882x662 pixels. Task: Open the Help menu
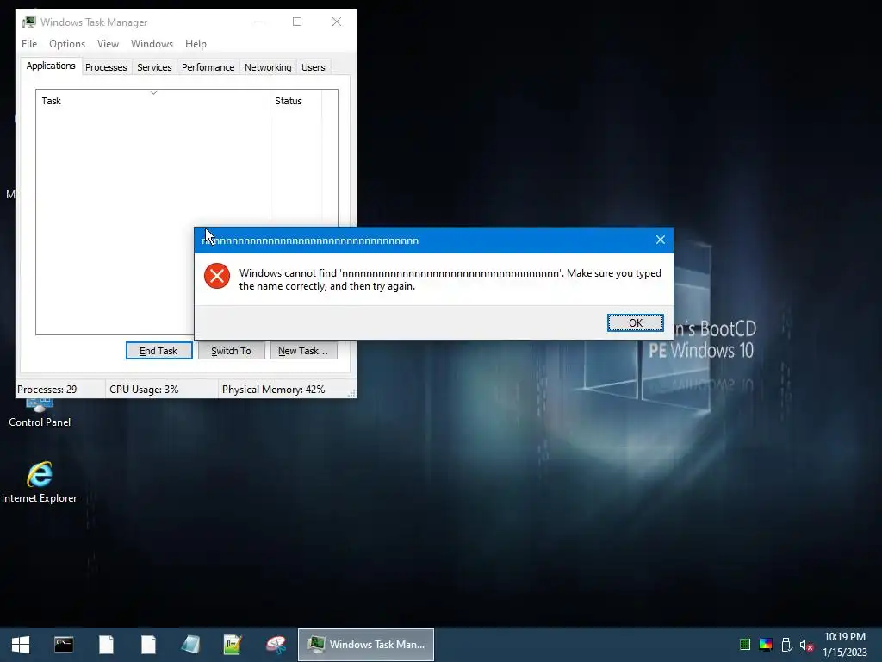tap(196, 43)
